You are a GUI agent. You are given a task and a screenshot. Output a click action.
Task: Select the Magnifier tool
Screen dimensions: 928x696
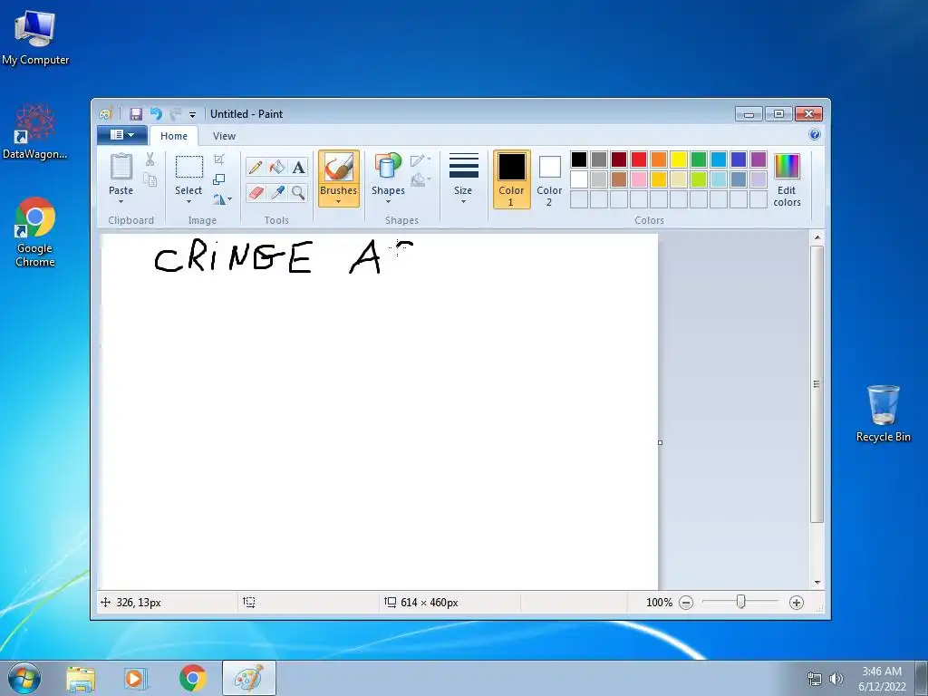click(298, 192)
